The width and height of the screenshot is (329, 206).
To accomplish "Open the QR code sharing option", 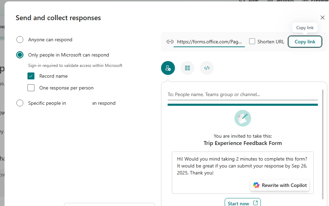I will point(187,68).
